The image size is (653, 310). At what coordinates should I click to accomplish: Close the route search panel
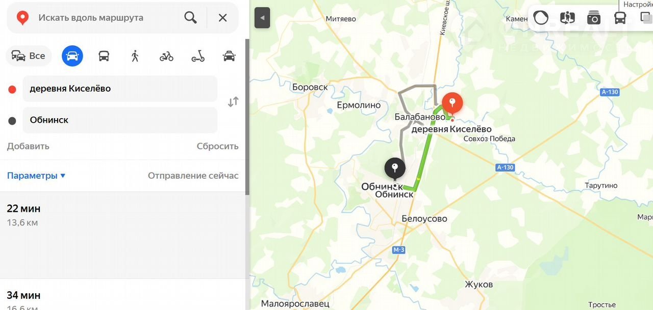tap(223, 18)
